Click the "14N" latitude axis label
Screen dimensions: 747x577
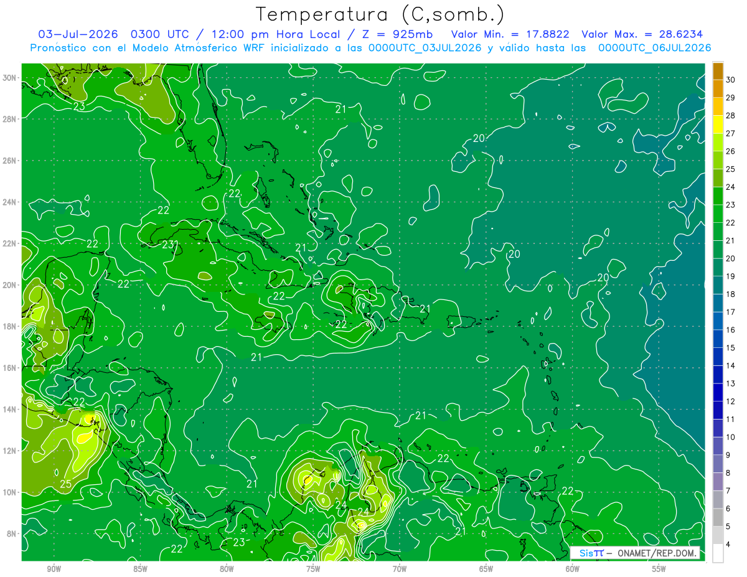(10, 409)
